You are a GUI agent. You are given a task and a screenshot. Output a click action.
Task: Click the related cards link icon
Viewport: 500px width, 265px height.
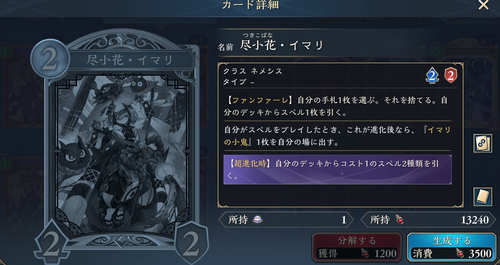[483, 143]
